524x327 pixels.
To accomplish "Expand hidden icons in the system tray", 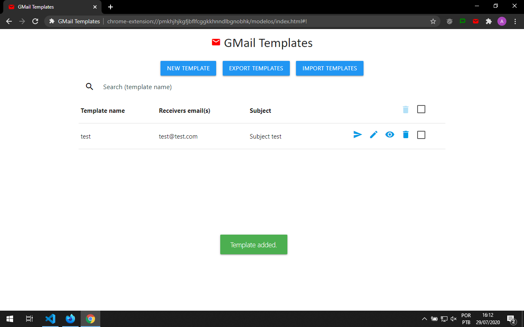I will pos(425,319).
